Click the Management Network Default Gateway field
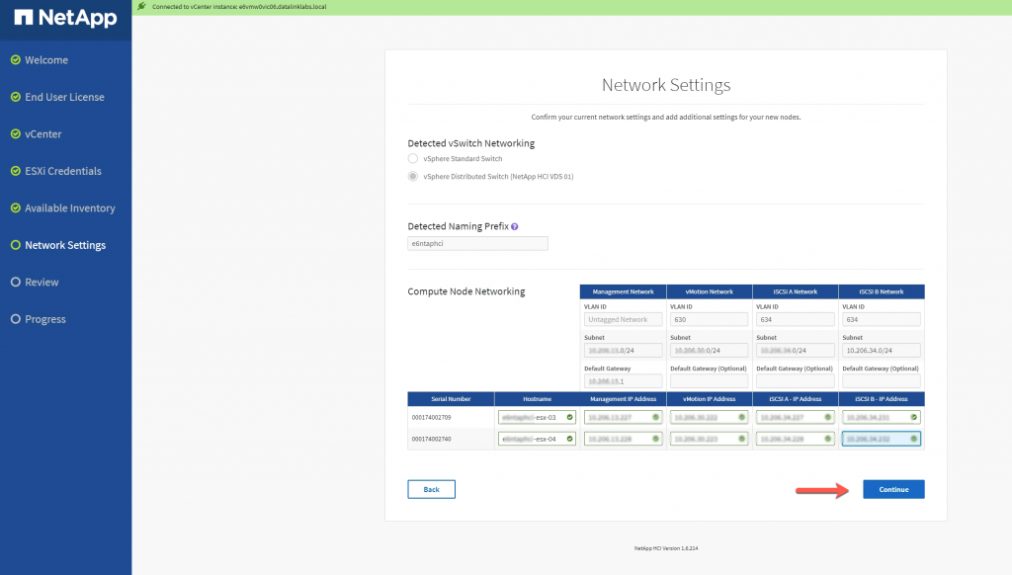 (x=623, y=381)
